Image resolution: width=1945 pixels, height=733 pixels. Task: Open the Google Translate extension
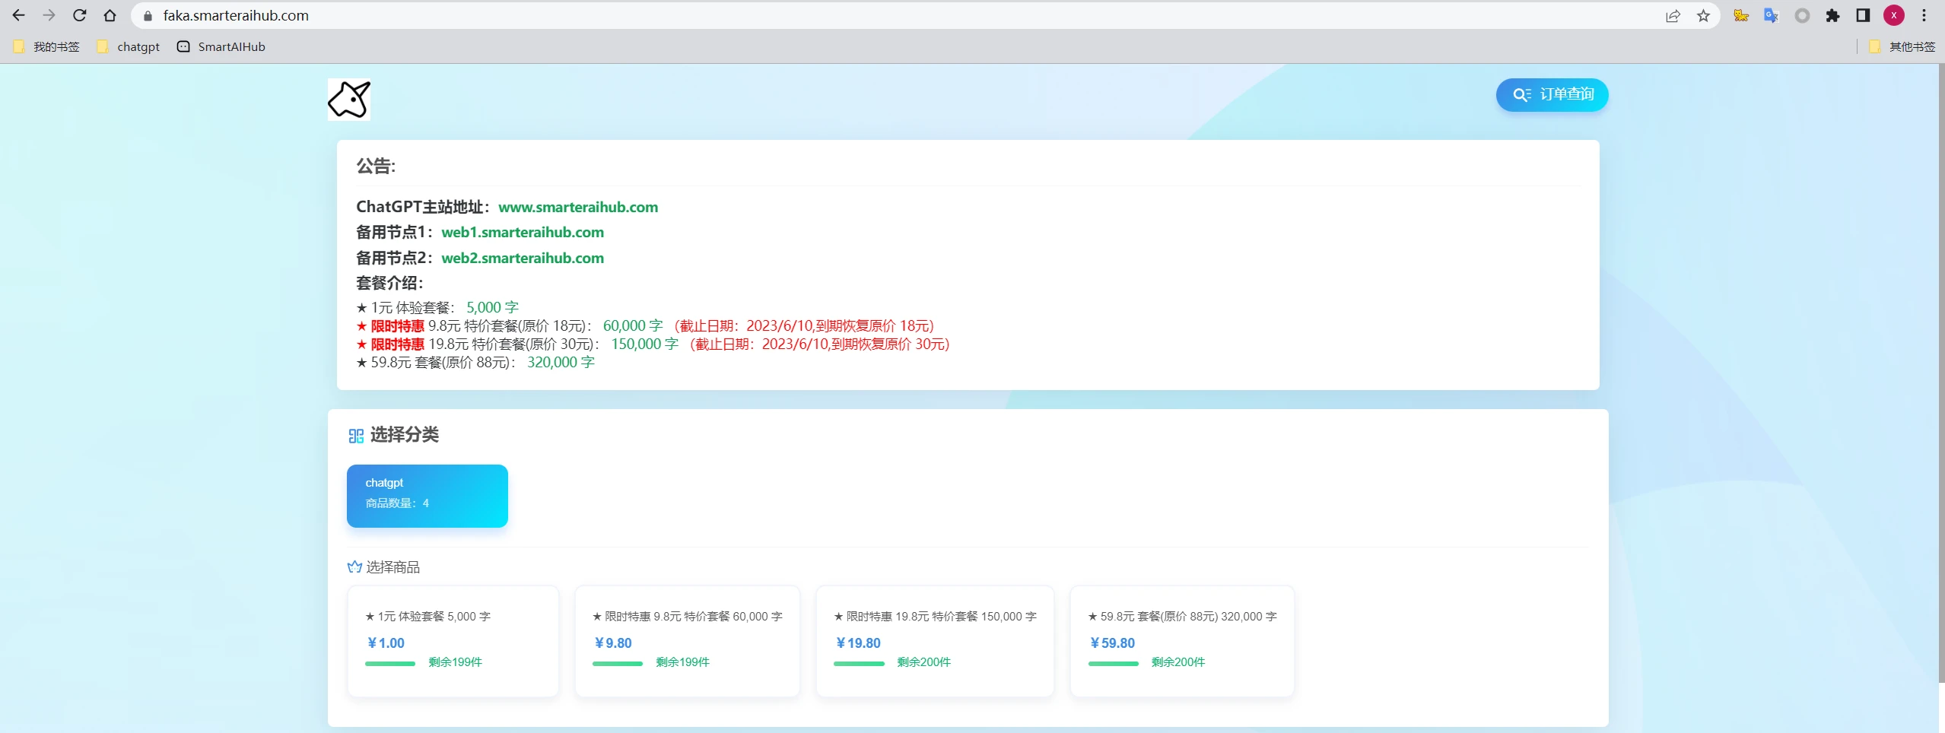pyautogui.click(x=1771, y=15)
